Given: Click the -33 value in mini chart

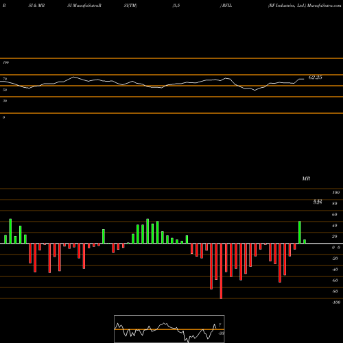Looking at the screenshot, I should point(221,333).
